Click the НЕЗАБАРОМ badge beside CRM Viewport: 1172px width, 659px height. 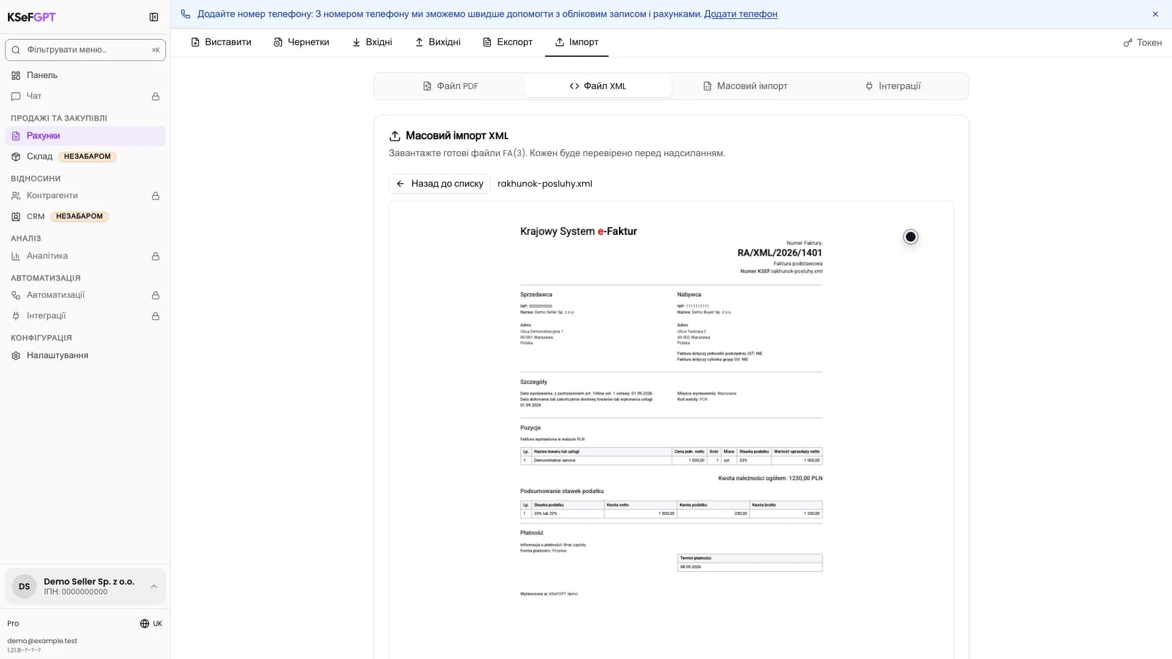79,216
